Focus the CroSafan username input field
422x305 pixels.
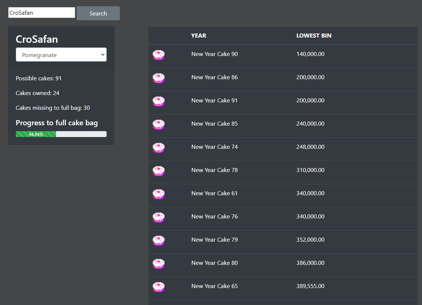42,13
